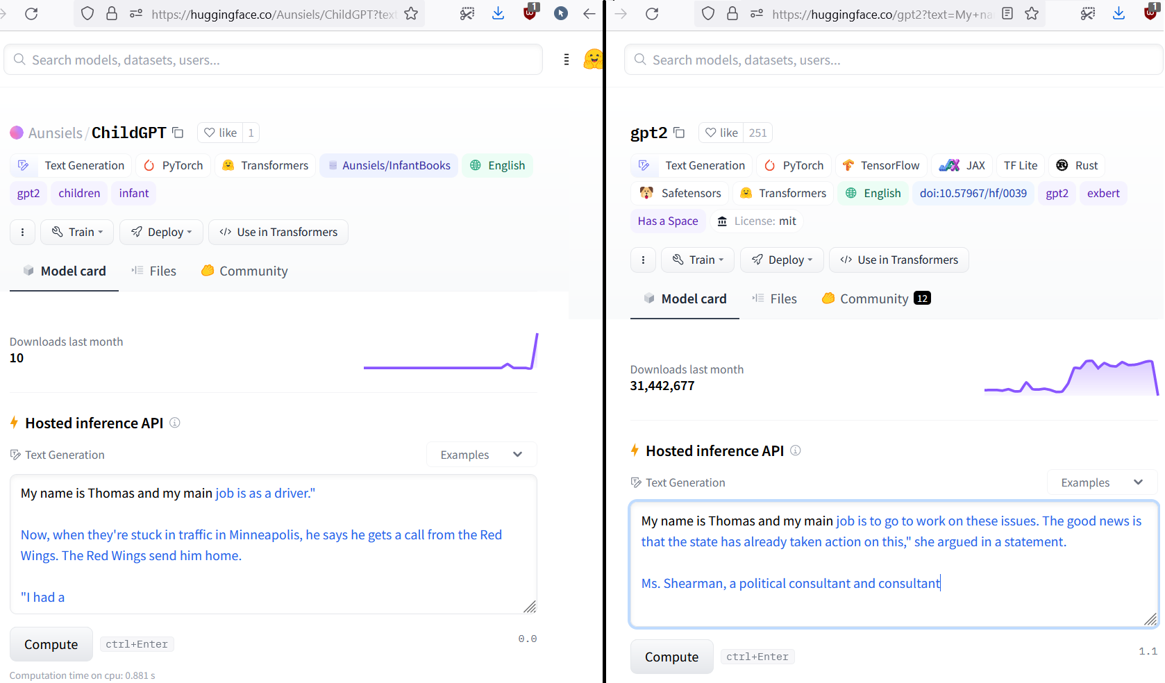This screenshot has height=683, width=1165.
Task: Open Examples dropdown in ChildGPT inference widget
Action: click(481, 455)
